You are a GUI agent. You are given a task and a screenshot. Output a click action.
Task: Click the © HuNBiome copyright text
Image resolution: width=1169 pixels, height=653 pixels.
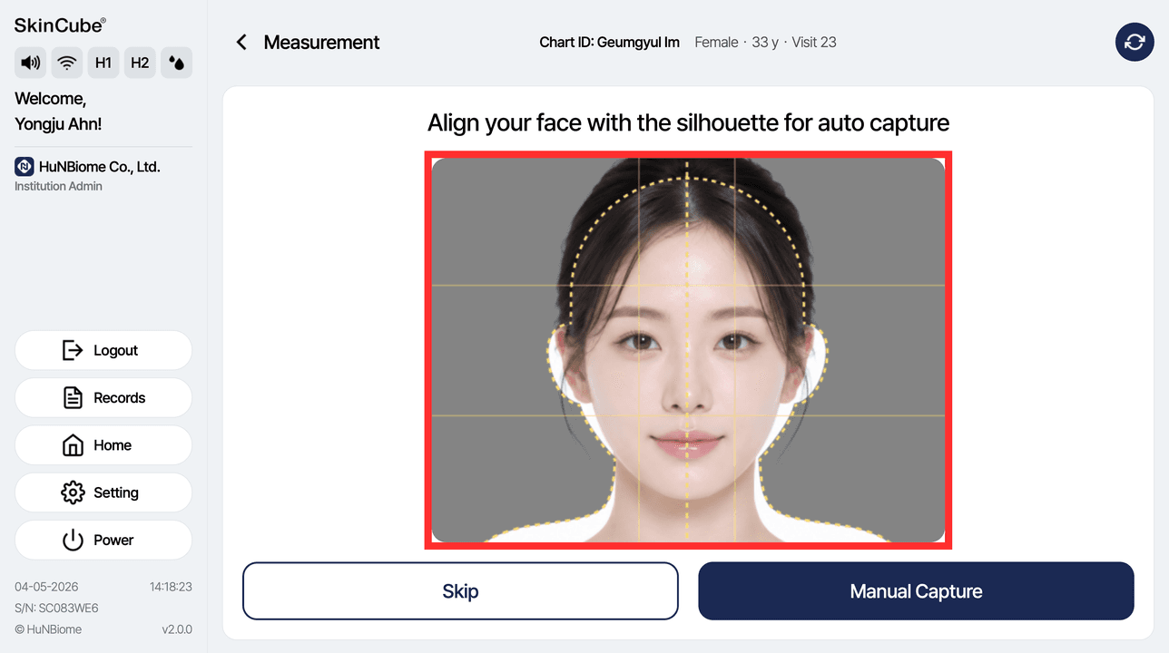point(48,629)
